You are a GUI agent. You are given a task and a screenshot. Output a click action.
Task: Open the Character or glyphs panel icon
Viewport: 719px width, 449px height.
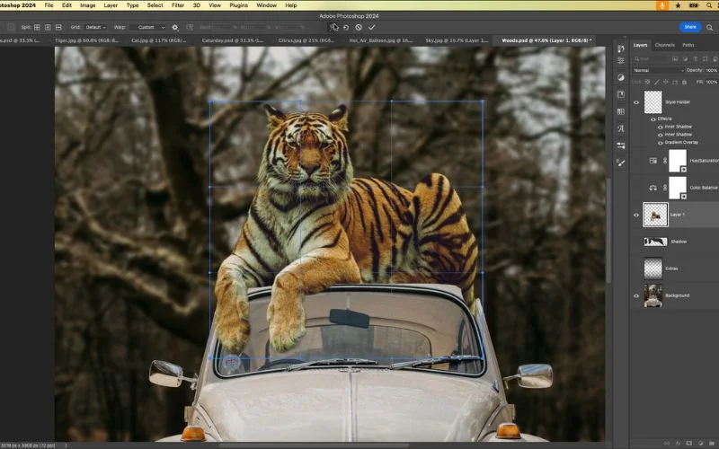click(x=621, y=128)
